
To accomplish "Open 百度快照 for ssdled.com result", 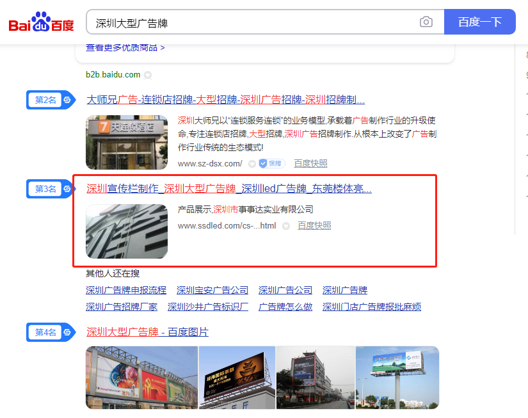I will click(314, 226).
